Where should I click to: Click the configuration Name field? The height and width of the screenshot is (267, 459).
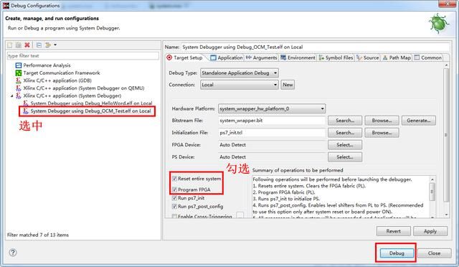316,47
